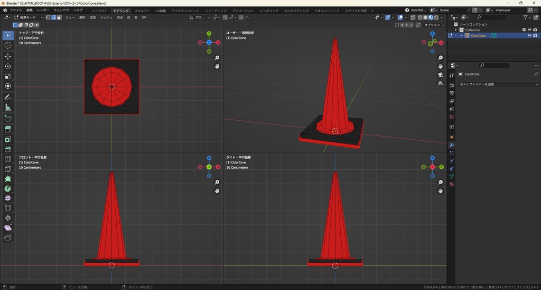Open the Render properties tab
541x290 pixels.
click(x=452, y=85)
